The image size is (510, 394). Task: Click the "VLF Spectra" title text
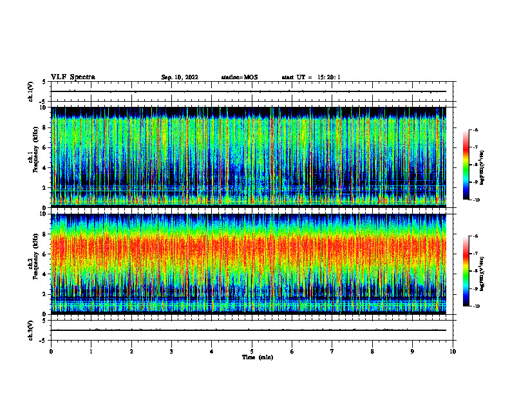tap(73, 77)
